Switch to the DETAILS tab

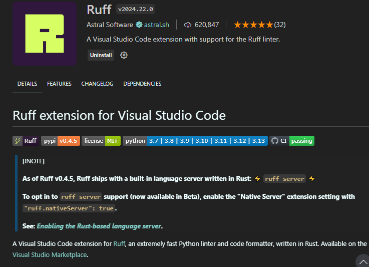pyautogui.click(x=28, y=84)
